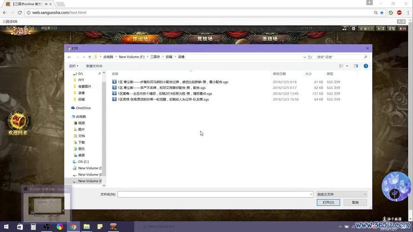The width and height of the screenshot is (413, 232).
Task: Bookmark this page with the star
Action: click(x=382, y=13)
